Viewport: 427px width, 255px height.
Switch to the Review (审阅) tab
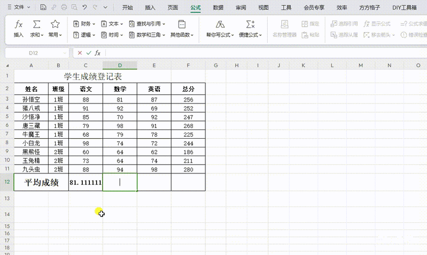coord(241,8)
